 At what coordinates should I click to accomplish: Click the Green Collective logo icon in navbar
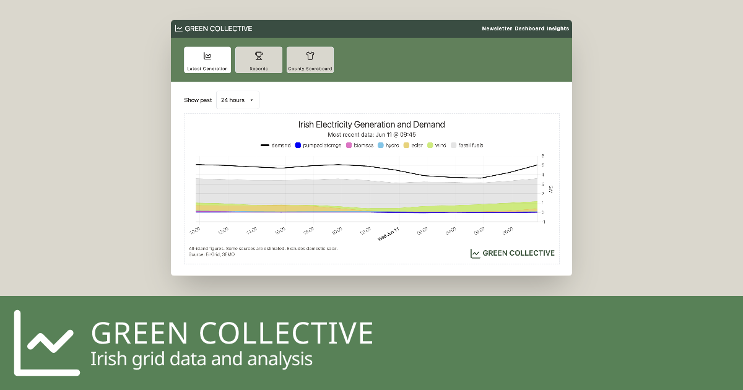click(178, 28)
